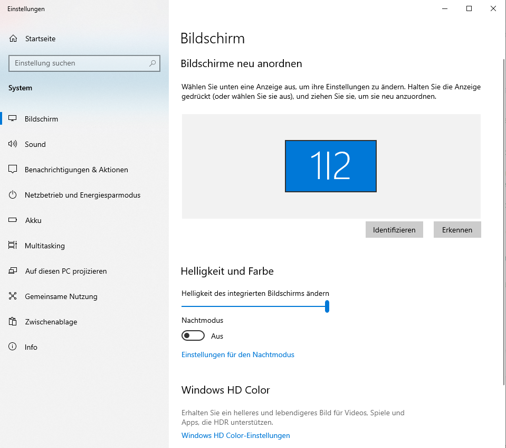Click the Akku battery icon
The image size is (506, 448).
13,220
